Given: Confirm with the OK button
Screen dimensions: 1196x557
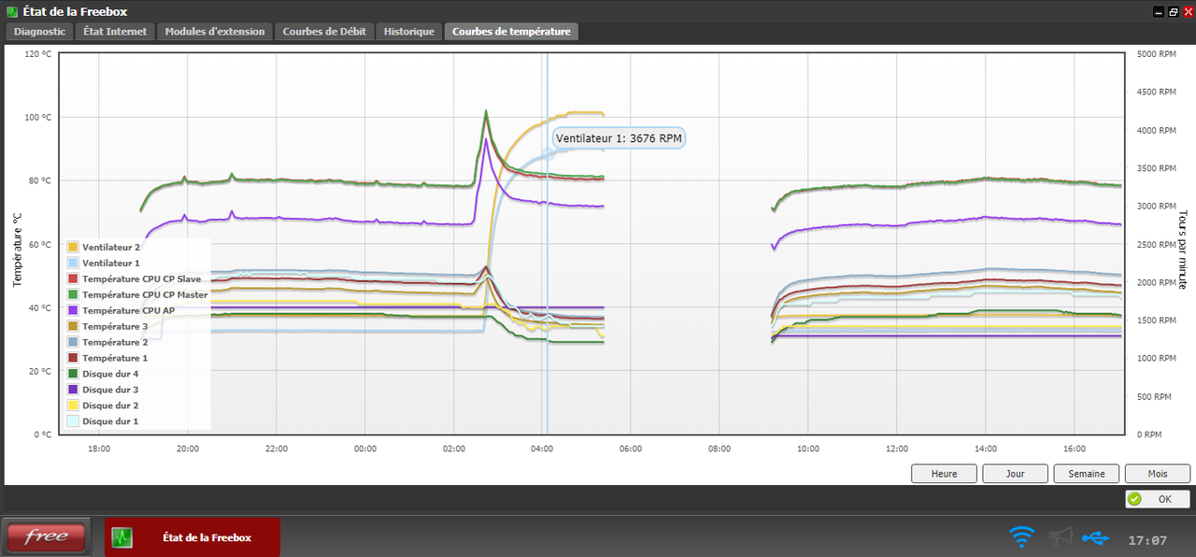Looking at the screenshot, I should (x=1158, y=499).
